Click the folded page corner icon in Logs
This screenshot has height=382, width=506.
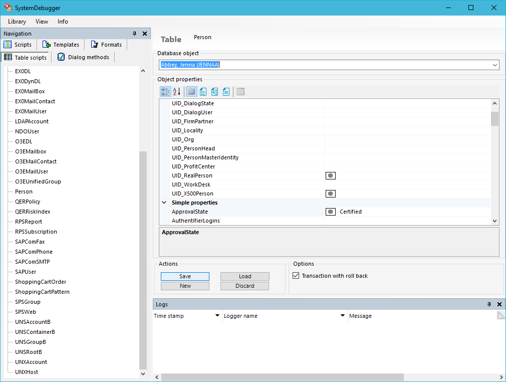501,315
